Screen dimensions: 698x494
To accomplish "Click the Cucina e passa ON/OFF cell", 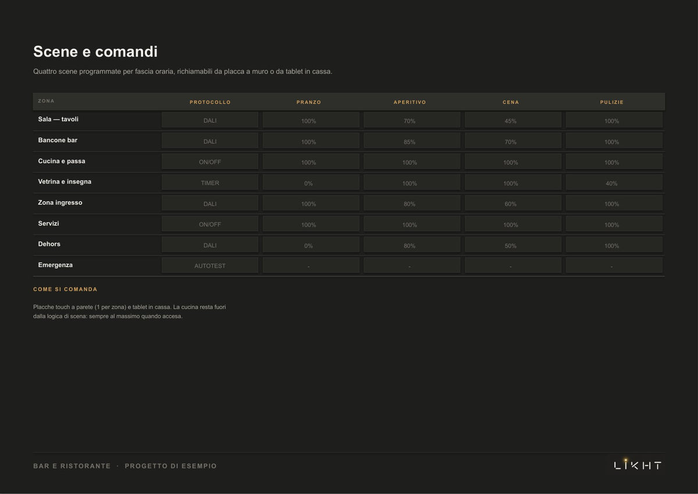I will coord(210,162).
